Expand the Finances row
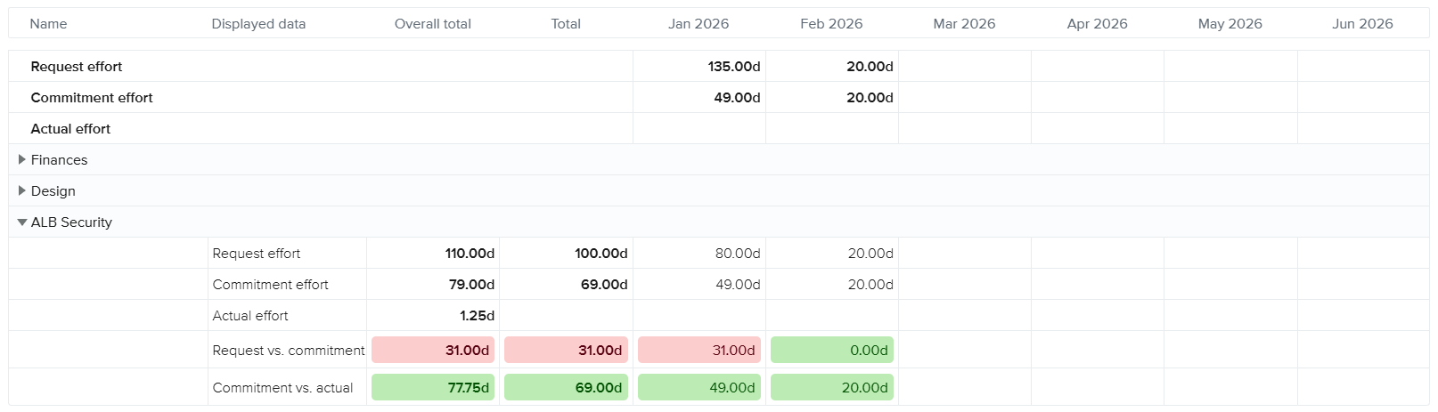The image size is (1438, 412). tap(22, 160)
